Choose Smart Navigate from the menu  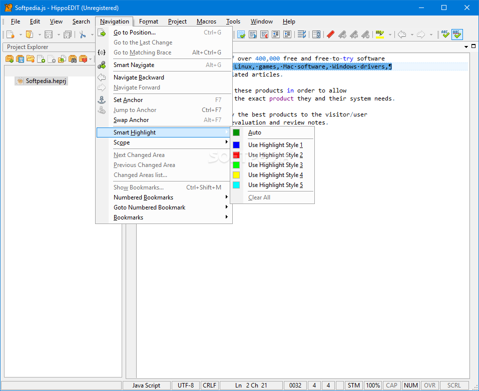coord(164,64)
